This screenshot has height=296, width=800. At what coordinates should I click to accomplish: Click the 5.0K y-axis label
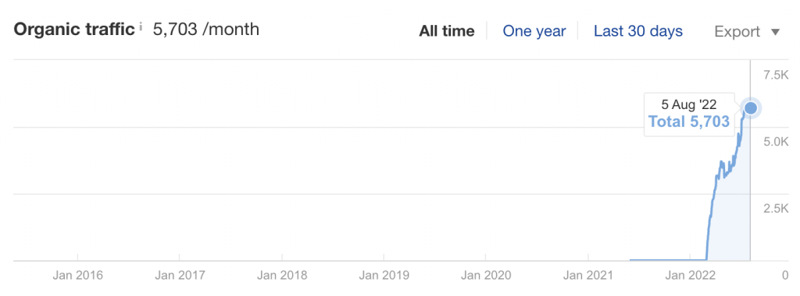pos(776,143)
